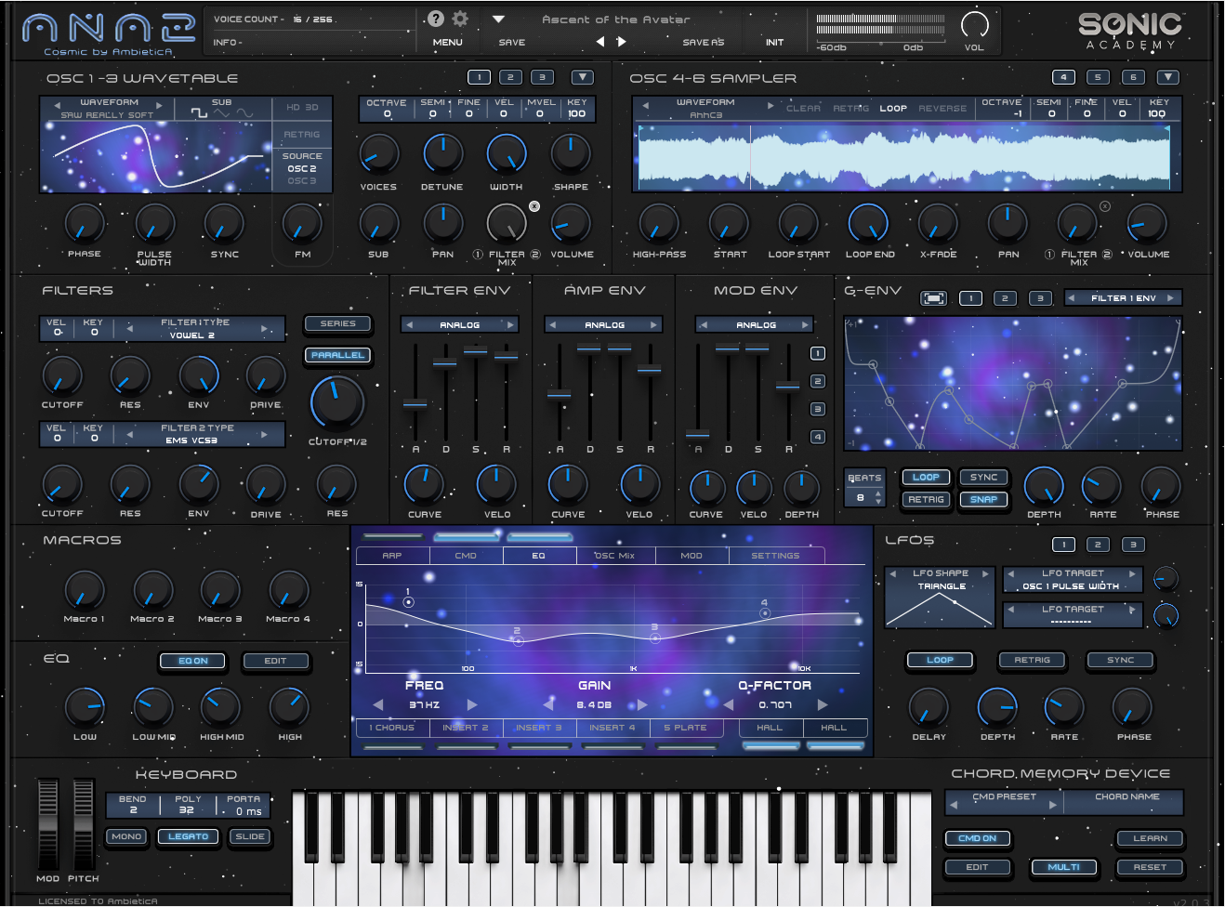
Task: Open OSC 1-3 options dropdown arrow
Action: 582,77
